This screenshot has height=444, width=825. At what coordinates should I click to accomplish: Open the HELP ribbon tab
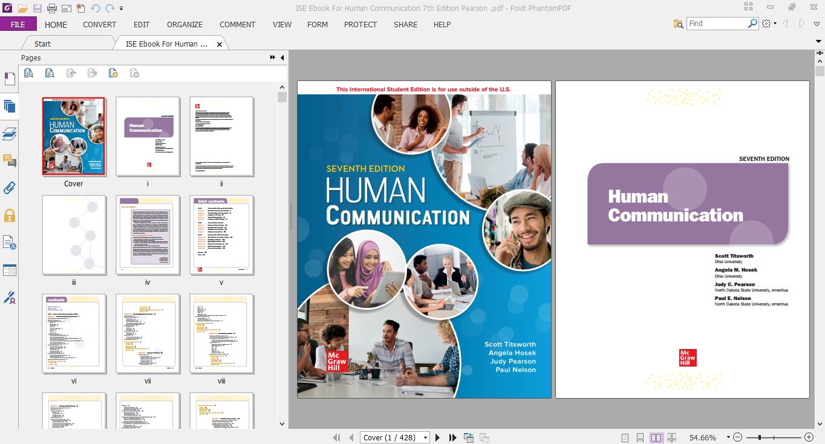(442, 24)
